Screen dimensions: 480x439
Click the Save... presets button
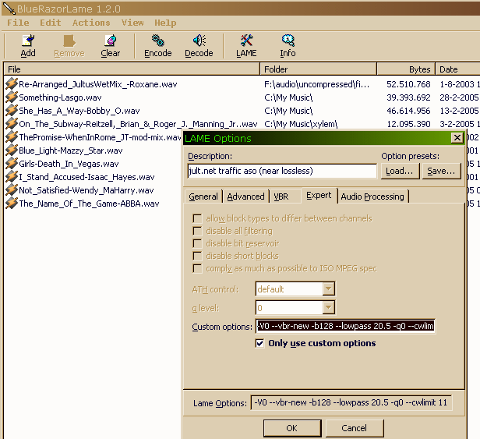(441, 171)
